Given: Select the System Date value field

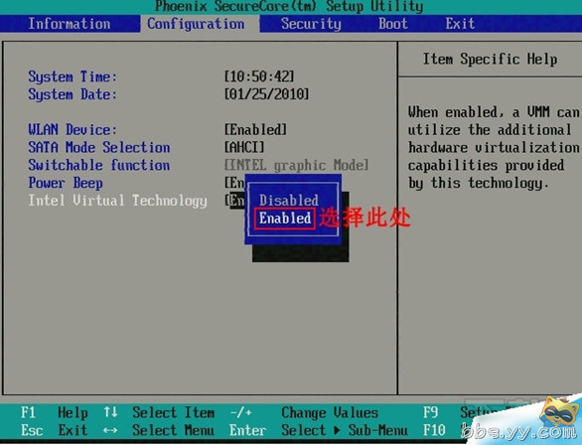Looking at the screenshot, I should (266, 94).
